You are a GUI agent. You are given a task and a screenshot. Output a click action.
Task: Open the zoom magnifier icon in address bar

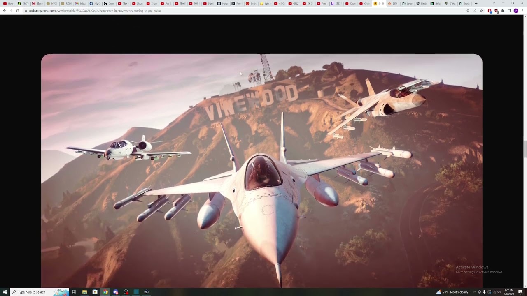coord(468,11)
